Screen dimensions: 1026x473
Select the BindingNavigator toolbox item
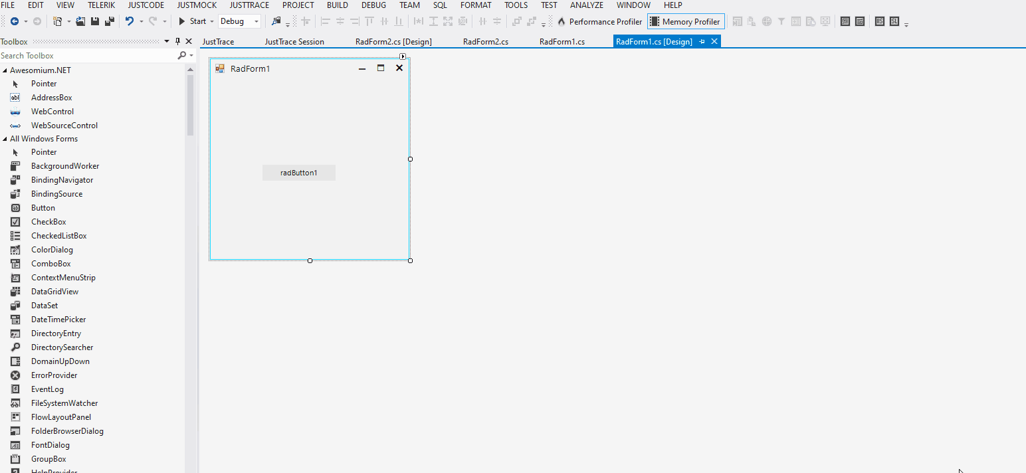pos(62,180)
